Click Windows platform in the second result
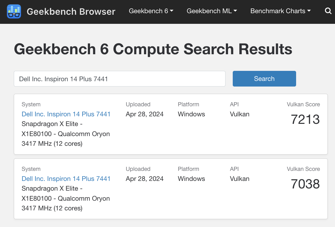Screen dimensions: 335x227 coord(191,179)
